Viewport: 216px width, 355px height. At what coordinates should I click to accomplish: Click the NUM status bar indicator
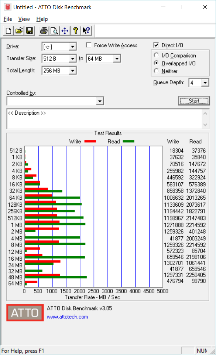click(x=202, y=351)
